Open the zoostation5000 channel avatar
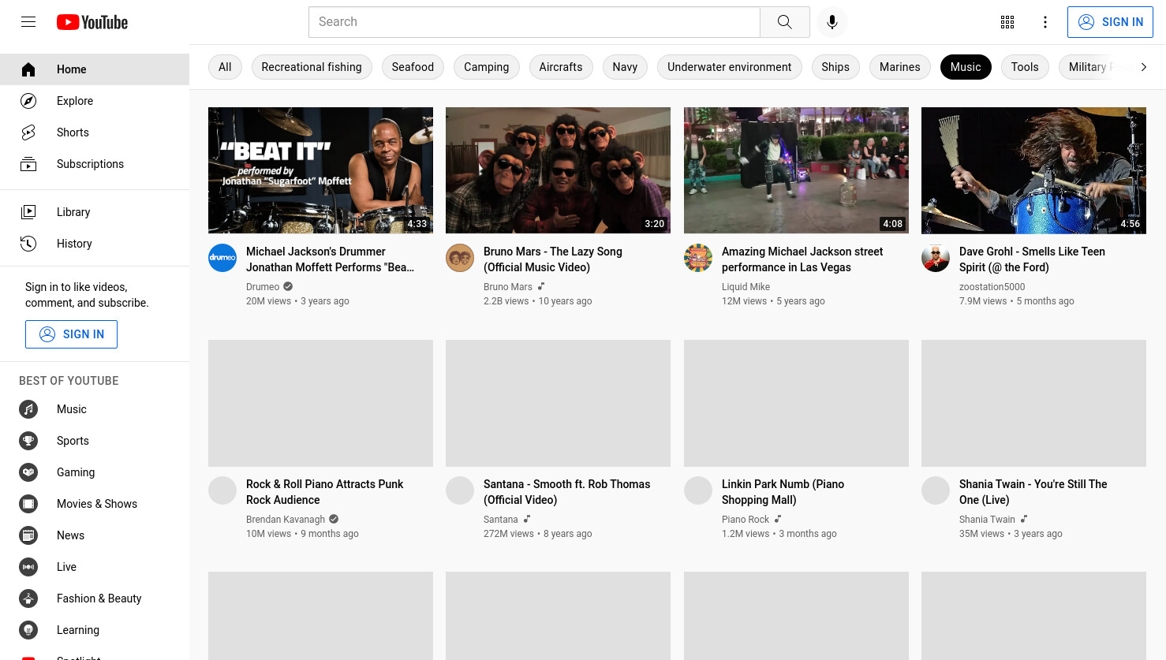The height and width of the screenshot is (660, 1166). tap(936, 258)
